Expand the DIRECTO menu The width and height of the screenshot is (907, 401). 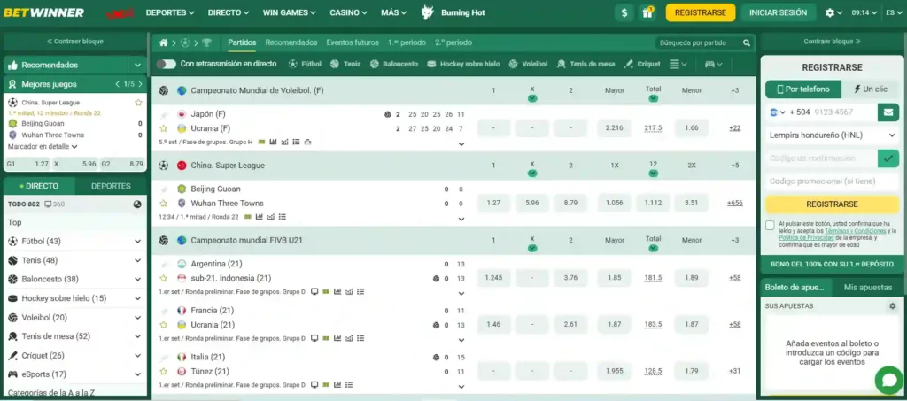(229, 12)
